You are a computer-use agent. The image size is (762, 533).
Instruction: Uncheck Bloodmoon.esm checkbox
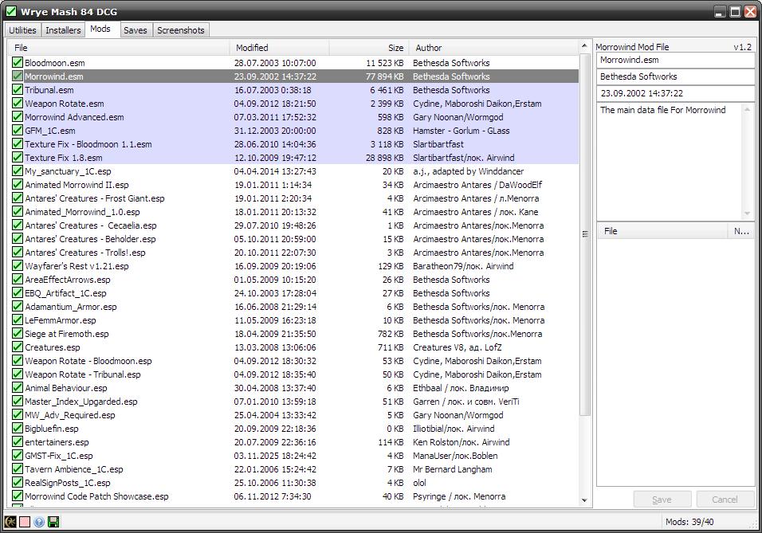pos(18,62)
